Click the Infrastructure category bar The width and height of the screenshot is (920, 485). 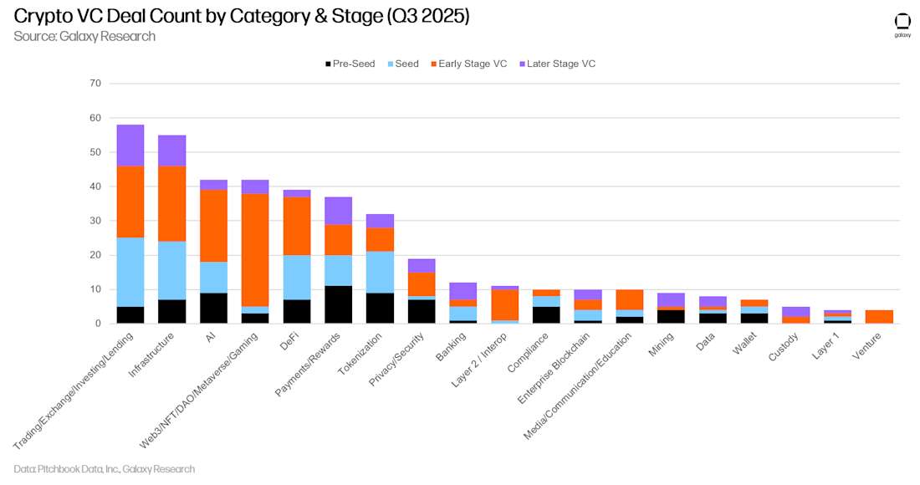pos(171,226)
